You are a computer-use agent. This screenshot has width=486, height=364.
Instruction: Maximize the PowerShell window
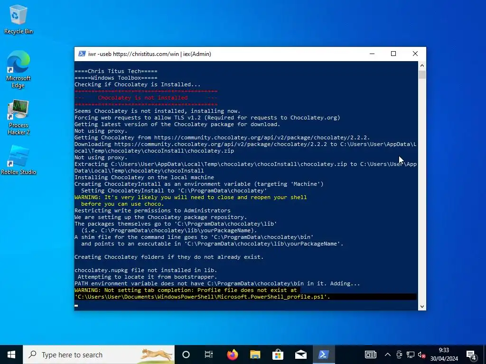[393, 54]
